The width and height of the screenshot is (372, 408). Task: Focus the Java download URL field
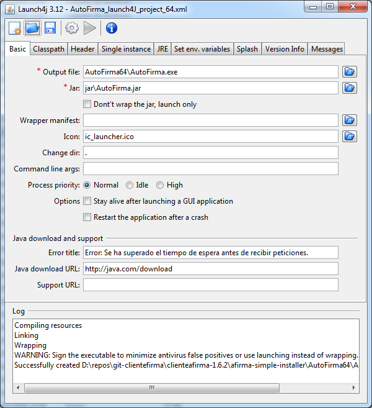tap(211, 269)
